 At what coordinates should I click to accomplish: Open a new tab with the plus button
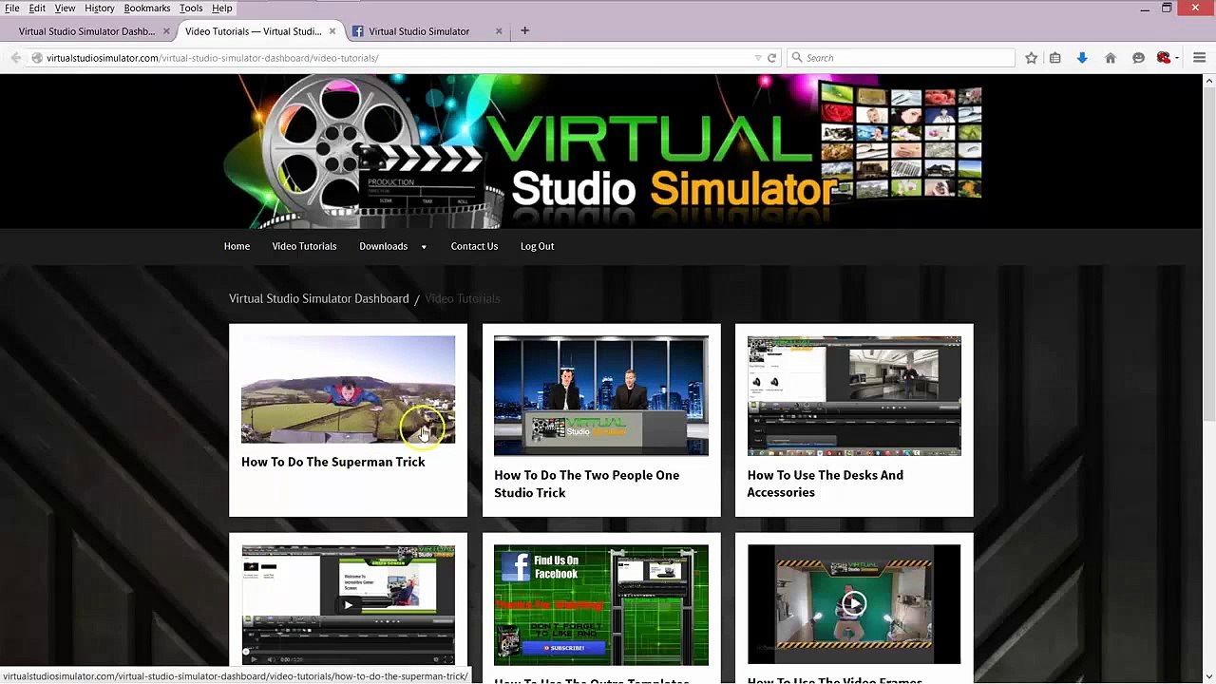tap(524, 30)
